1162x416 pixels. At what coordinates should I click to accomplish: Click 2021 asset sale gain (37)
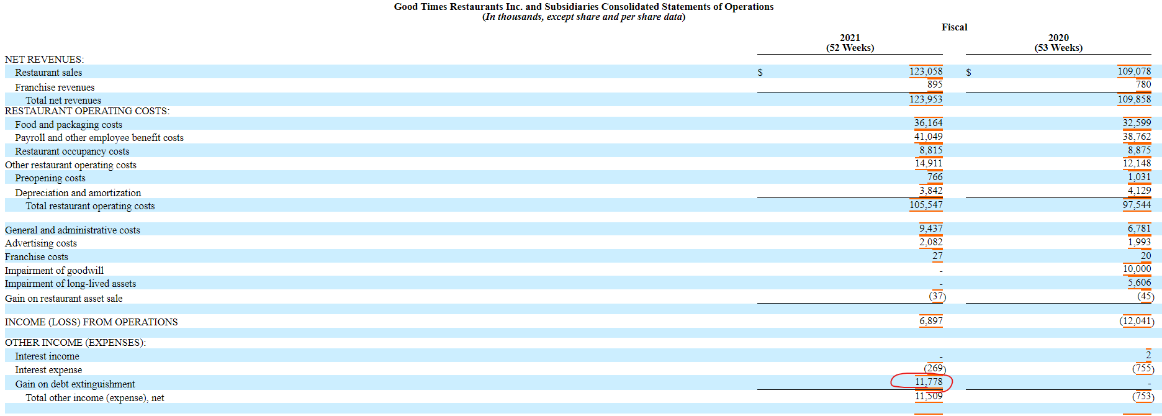[x=937, y=296]
